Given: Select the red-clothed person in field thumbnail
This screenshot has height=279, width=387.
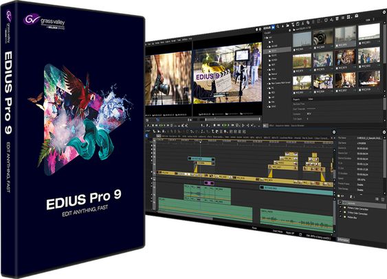Looking at the screenshot, I should (x=302, y=61).
